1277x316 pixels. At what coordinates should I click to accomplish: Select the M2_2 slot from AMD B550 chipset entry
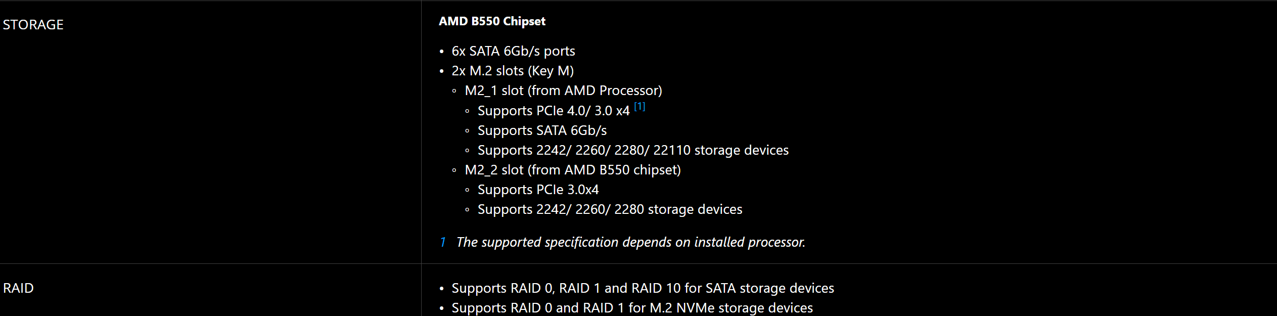click(x=573, y=170)
